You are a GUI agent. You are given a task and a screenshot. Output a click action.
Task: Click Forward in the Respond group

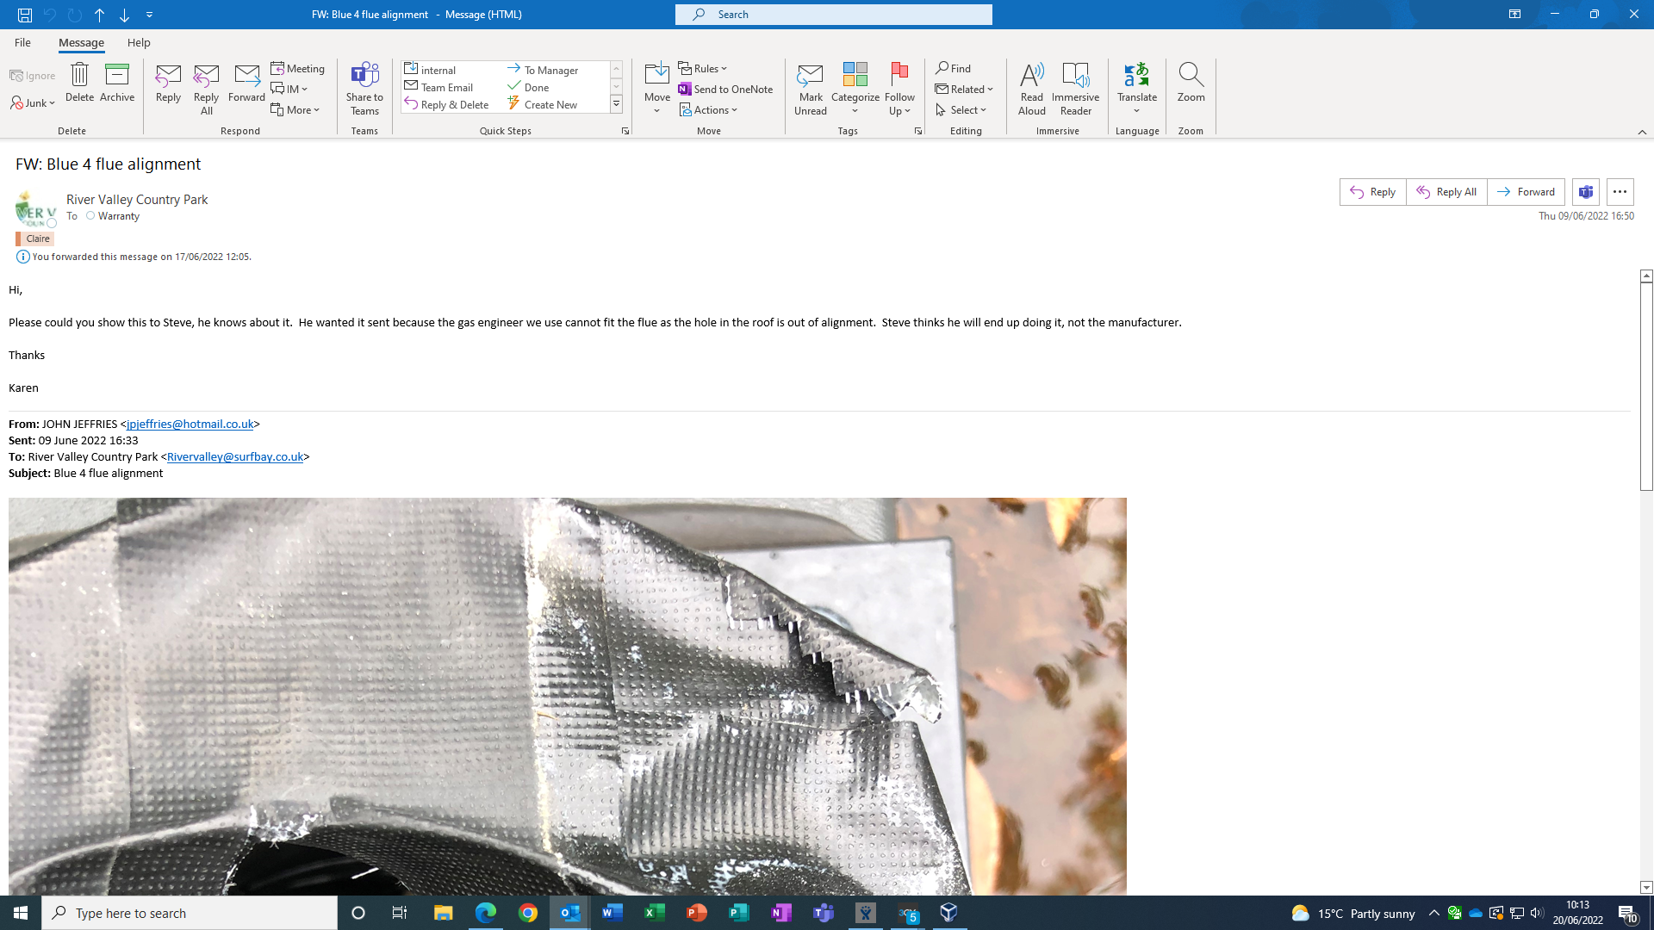pos(246,84)
